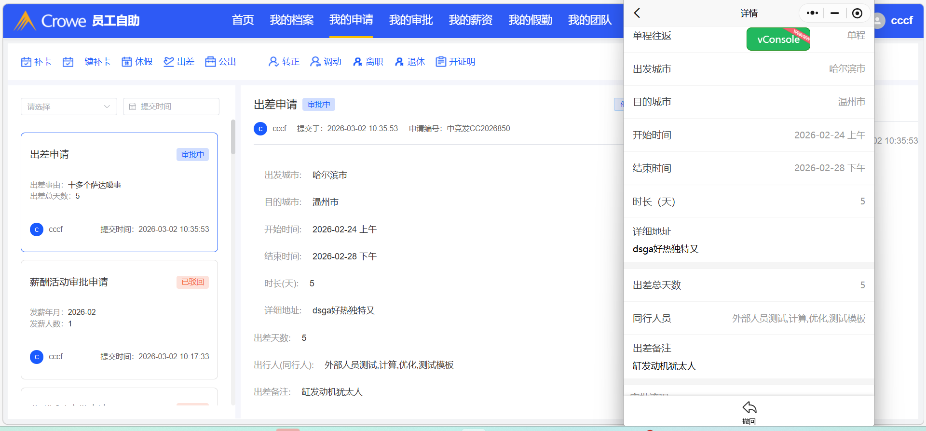Screen dimensions: 926x431
Task: Click the green vConsole button
Action: tap(778, 40)
